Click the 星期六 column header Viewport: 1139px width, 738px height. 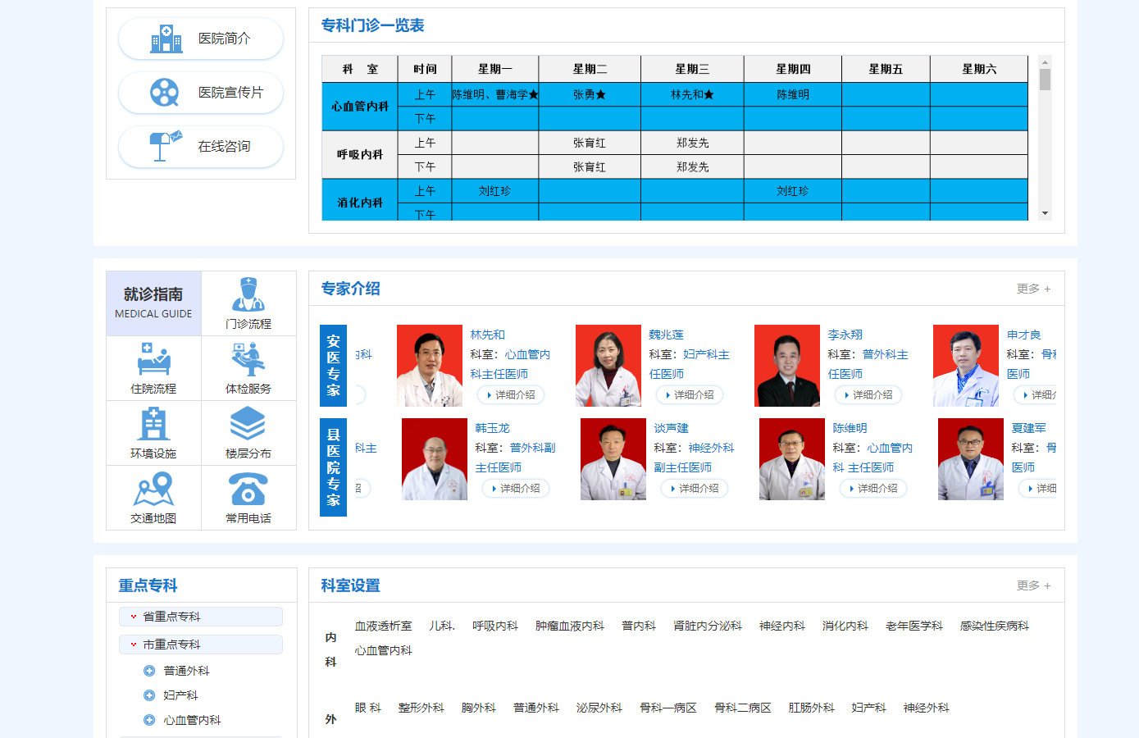pos(979,69)
